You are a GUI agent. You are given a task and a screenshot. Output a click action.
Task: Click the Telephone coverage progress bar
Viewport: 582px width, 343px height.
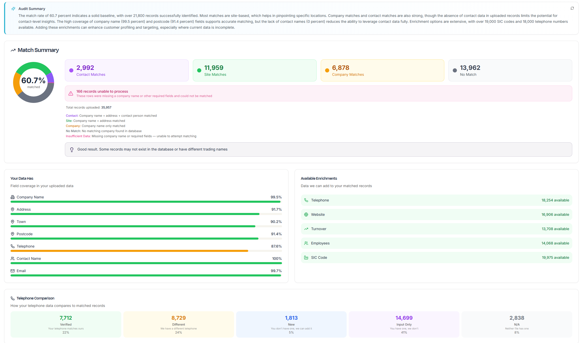(146, 251)
